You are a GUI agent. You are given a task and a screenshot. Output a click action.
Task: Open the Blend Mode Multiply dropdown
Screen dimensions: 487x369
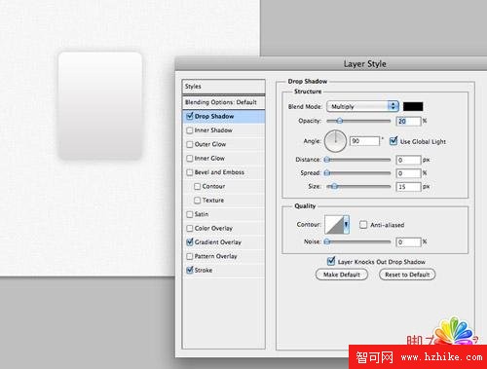(x=362, y=106)
